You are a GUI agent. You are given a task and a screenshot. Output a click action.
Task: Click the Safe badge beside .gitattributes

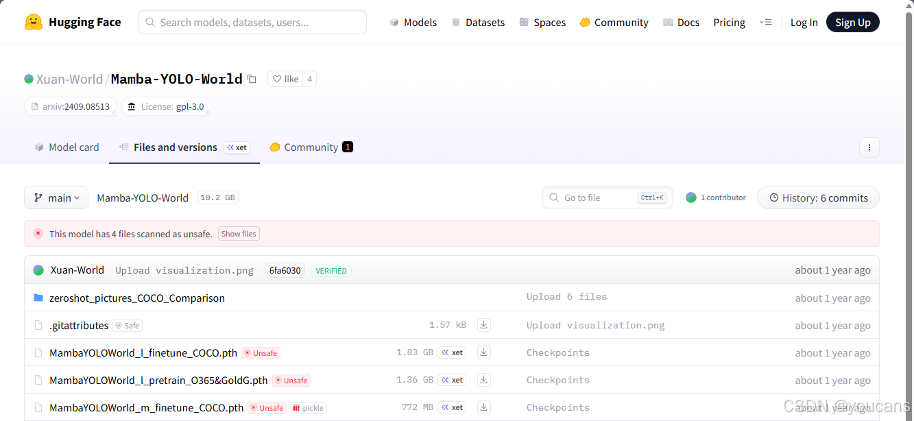(128, 326)
